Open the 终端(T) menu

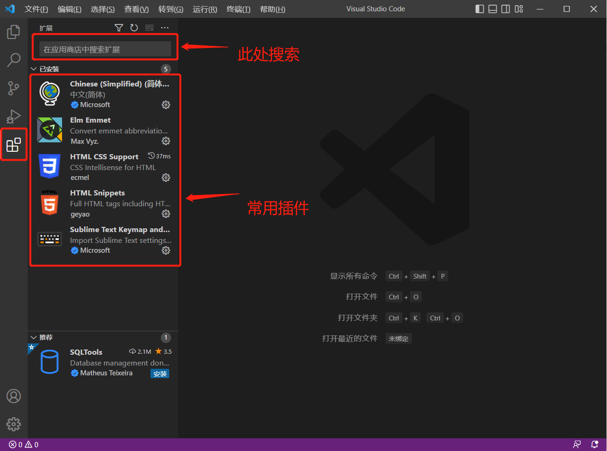click(238, 9)
